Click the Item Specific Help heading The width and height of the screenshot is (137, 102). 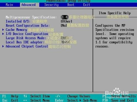pyautogui.click(x=115, y=13)
